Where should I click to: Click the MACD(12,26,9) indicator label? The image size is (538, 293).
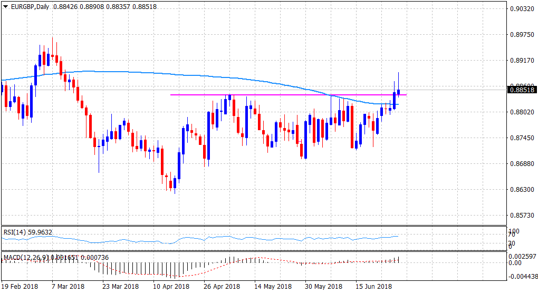[25, 257]
